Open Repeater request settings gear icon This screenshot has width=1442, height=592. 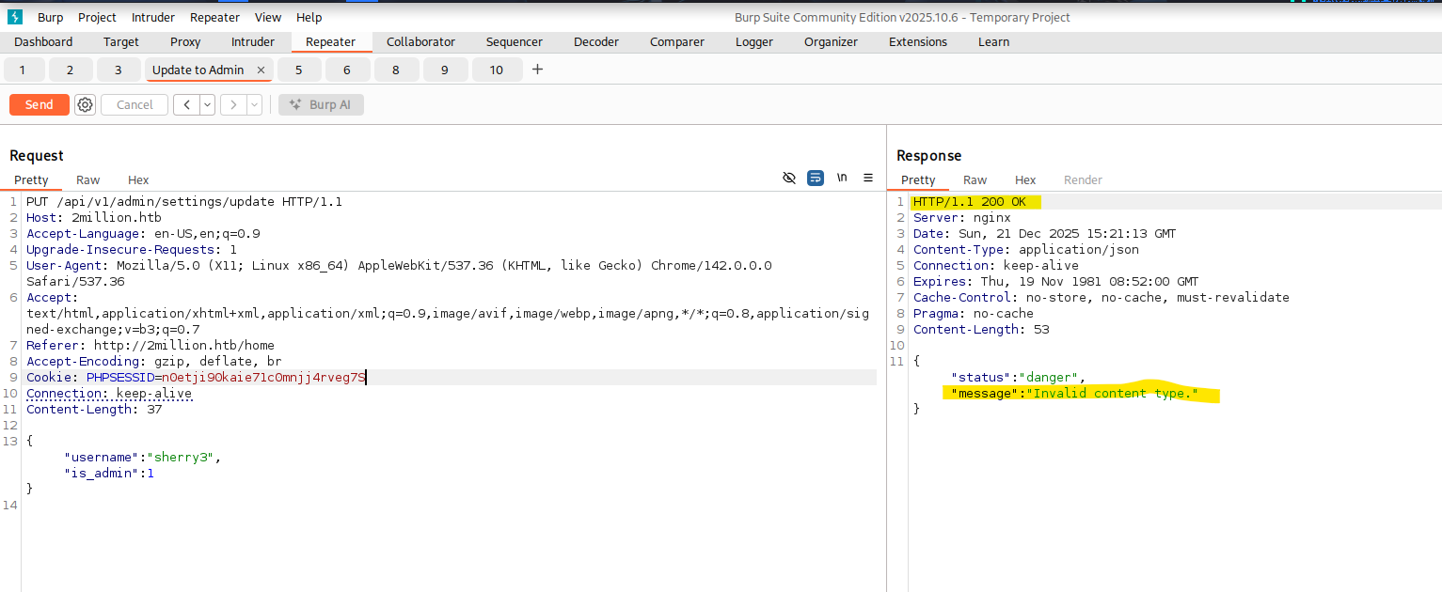coord(86,104)
